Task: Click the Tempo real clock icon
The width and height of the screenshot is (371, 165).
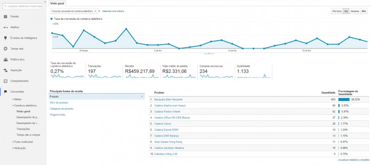Action: (x=6, y=49)
